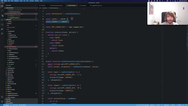The width and height of the screenshot is (188, 106).
Task: Click the webcam video overlay
Action: click(168, 13)
